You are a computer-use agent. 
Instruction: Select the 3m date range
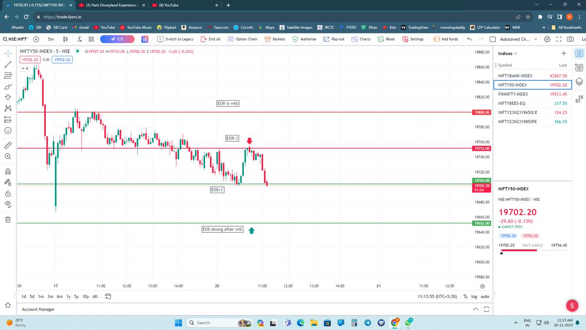click(50, 296)
